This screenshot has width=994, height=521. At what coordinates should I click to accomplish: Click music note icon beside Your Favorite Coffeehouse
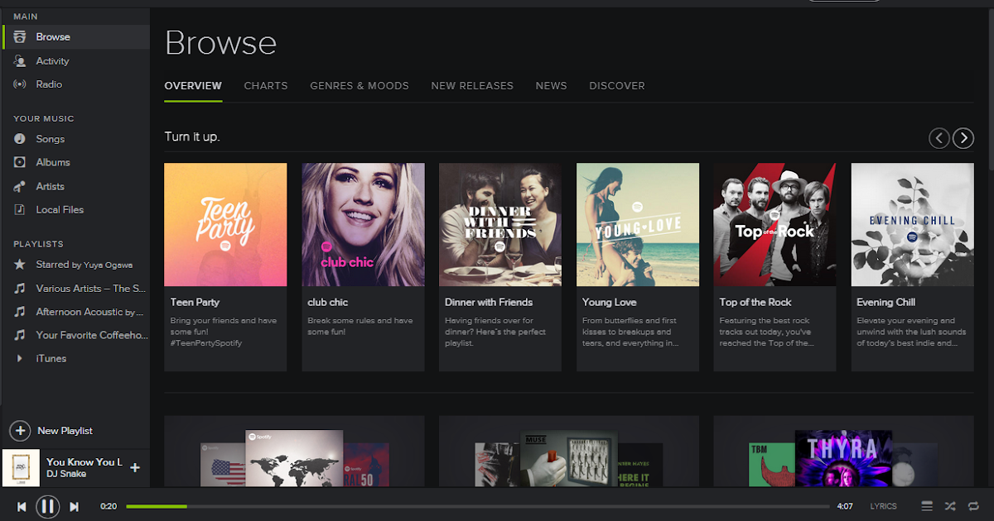coord(20,335)
